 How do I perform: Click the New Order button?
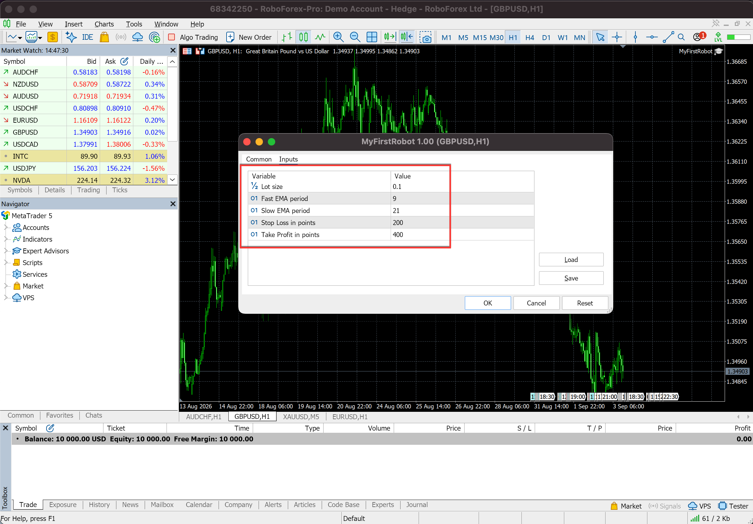(x=249, y=37)
